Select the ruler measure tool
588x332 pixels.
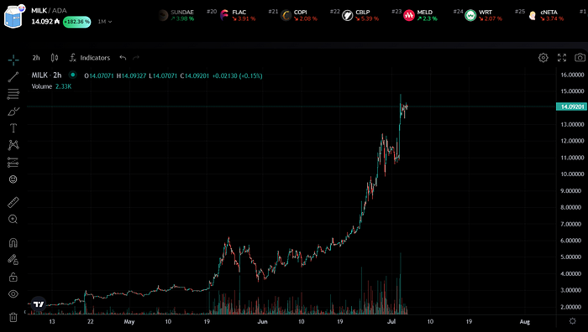[x=13, y=203]
